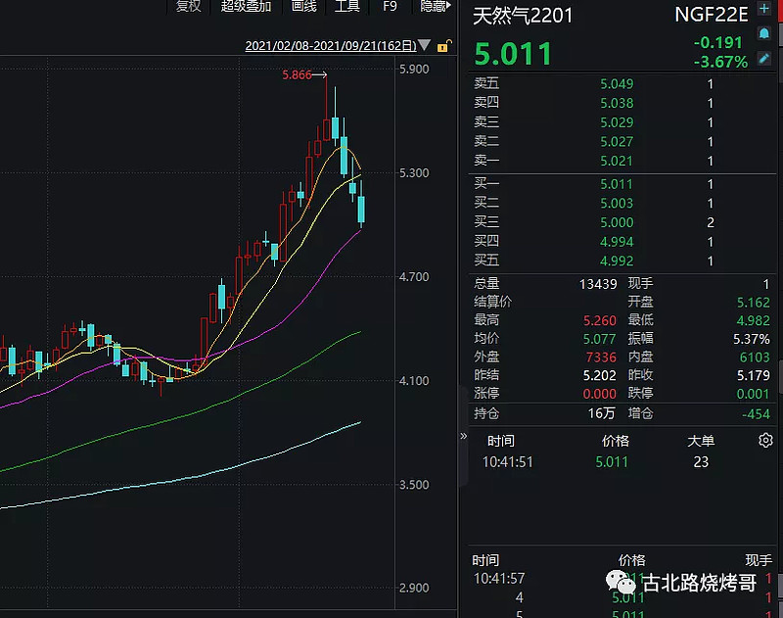Open the 复权 menu
783x618 pixels.
tap(188, 6)
